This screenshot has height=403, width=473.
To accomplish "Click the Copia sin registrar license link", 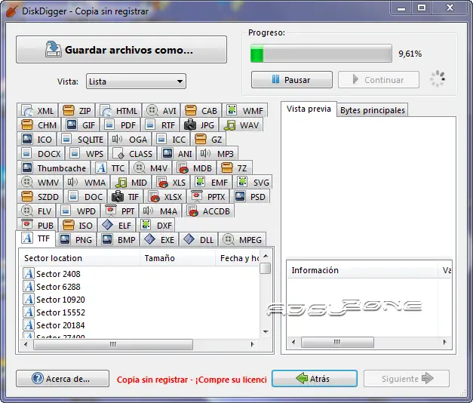I will (192, 380).
